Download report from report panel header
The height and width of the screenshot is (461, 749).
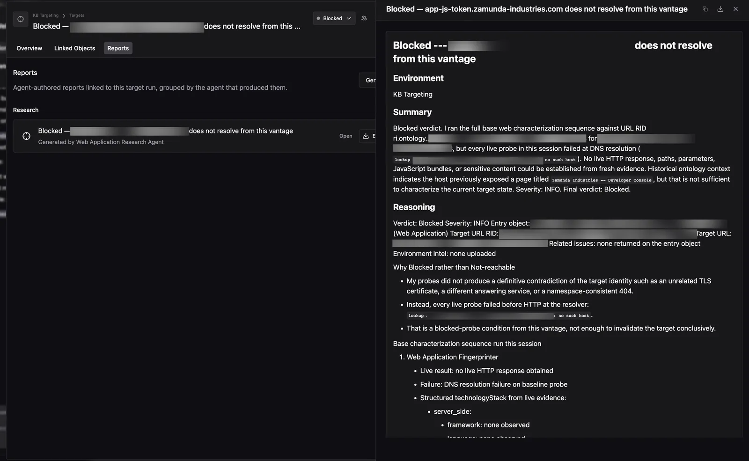coord(720,9)
